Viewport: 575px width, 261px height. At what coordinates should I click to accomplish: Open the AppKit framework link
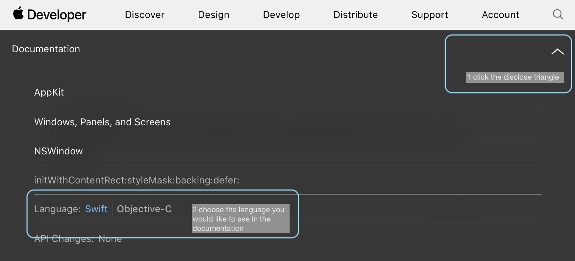tap(49, 92)
